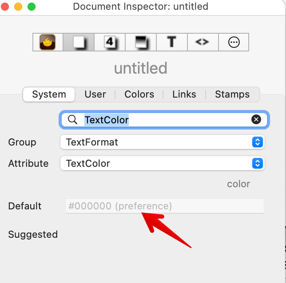
Task: Open the Export inspector angle brackets icon
Action: (202, 42)
